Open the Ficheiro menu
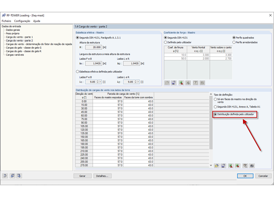Screen dimensions: 274x197 click(6, 21)
